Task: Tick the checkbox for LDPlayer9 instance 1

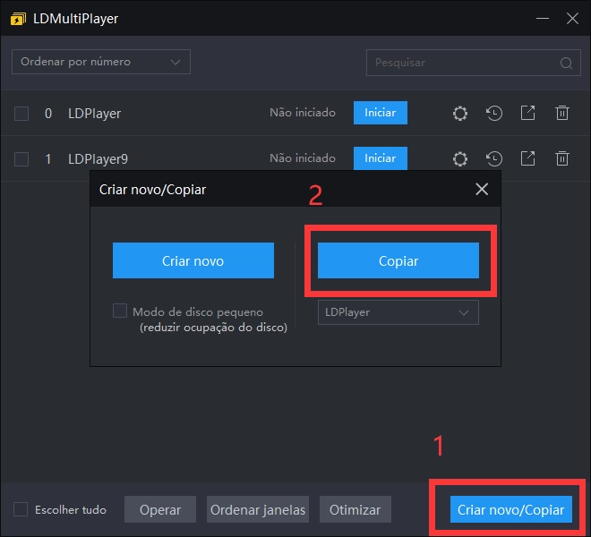Action: coord(21,159)
